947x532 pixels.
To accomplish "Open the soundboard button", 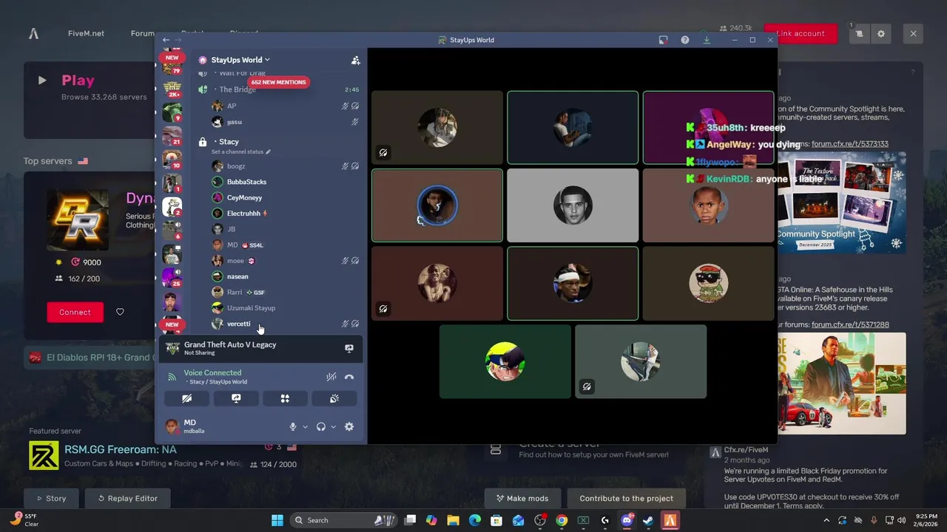I will (x=334, y=398).
